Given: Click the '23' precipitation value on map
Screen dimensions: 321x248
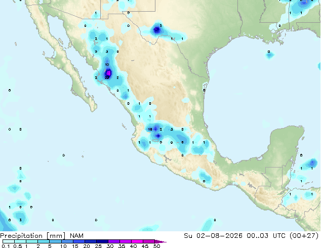Looking at the screenshot, I should tap(107, 78).
